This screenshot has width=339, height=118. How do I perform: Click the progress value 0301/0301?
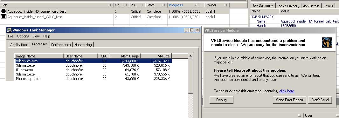[x=192, y=16]
